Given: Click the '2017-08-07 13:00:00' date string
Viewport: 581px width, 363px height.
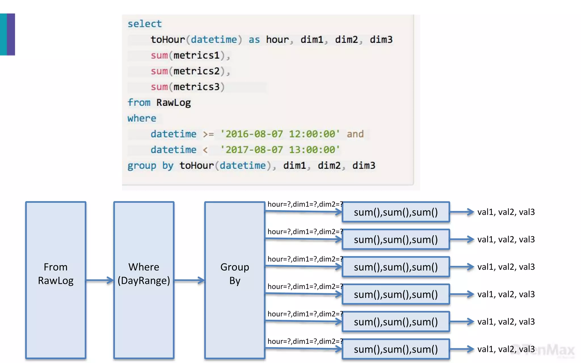Looking at the screenshot, I should tap(280, 150).
